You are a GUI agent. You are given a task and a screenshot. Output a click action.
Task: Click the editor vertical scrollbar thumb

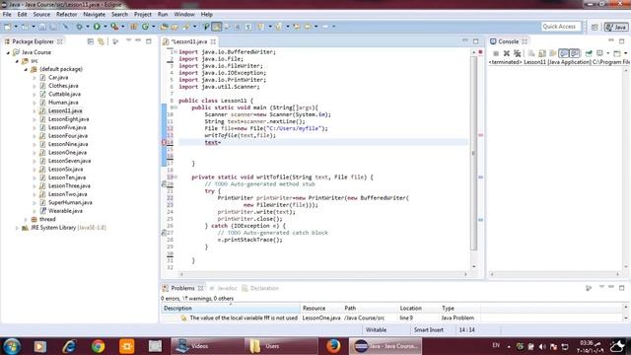474,153
